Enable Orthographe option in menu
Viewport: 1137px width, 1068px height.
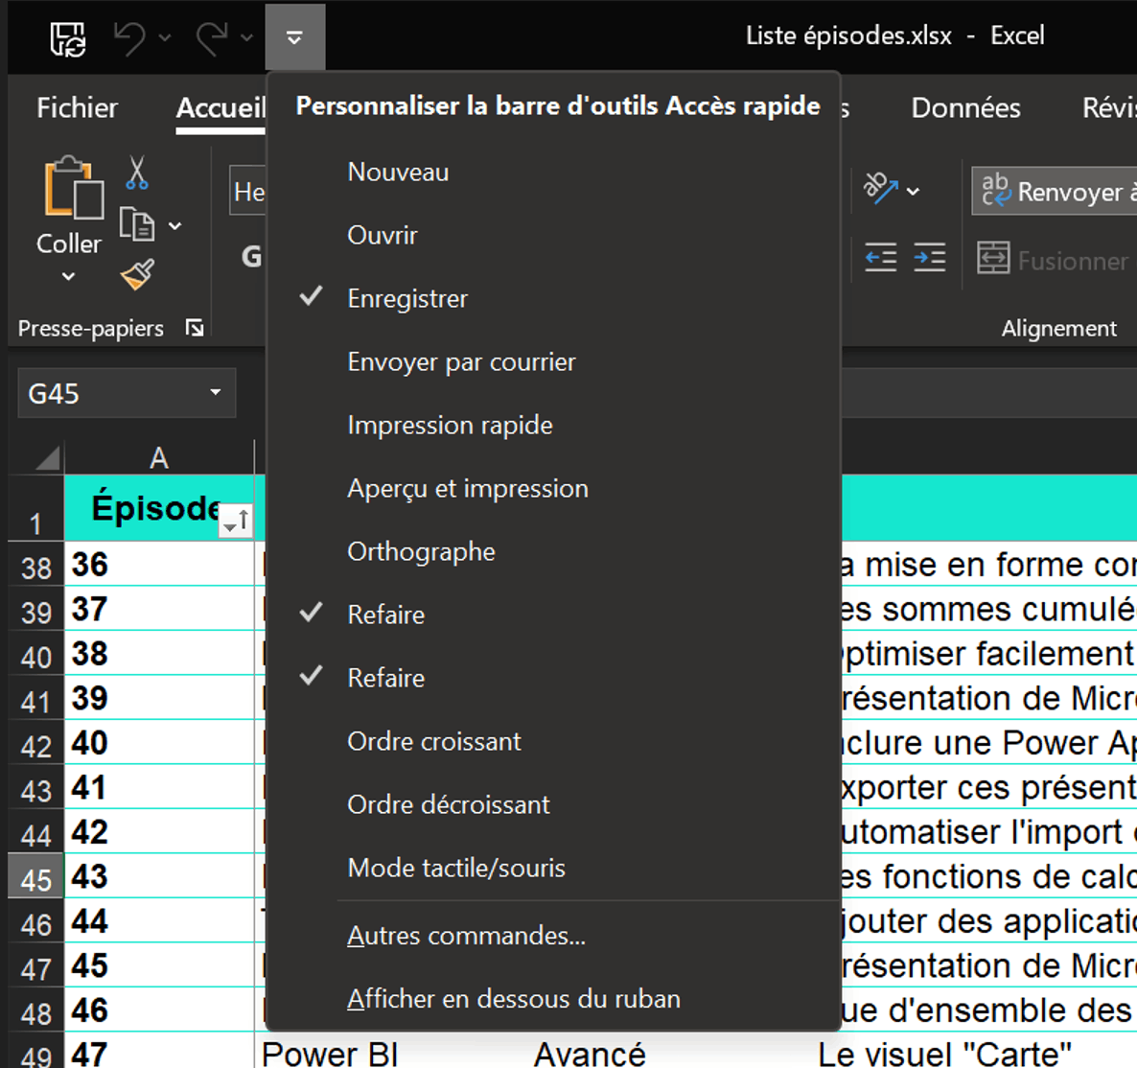click(x=553, y=551)
